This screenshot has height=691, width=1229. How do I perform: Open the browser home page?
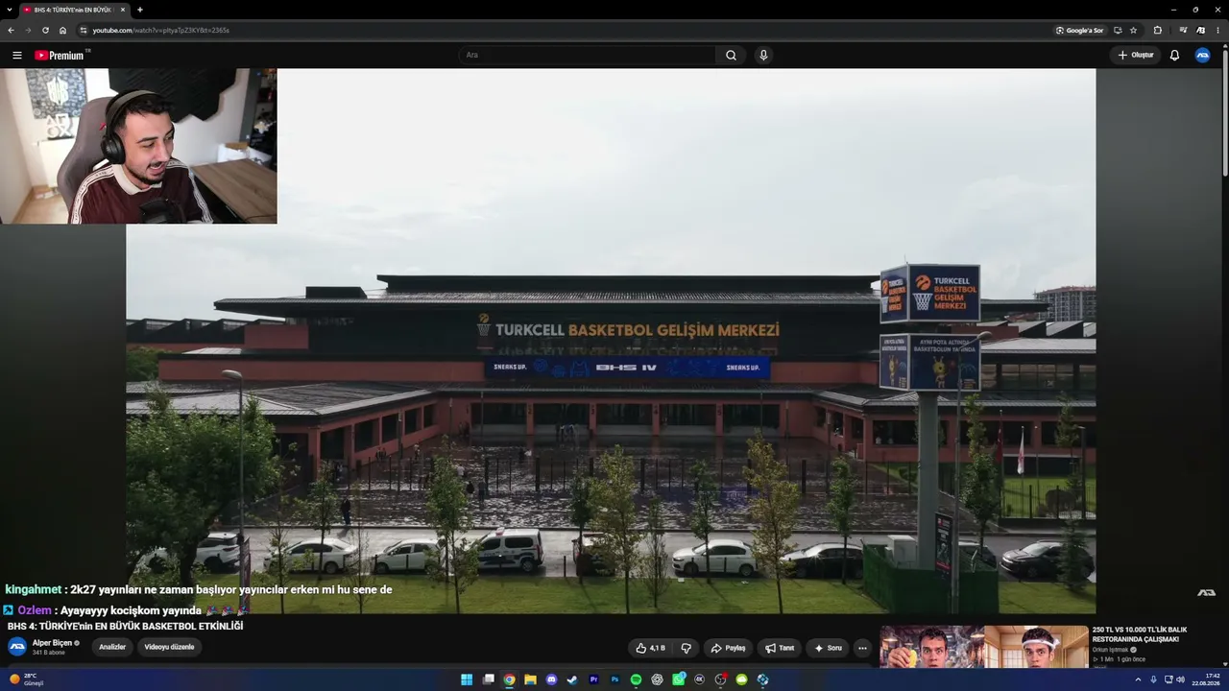tap(62, 30)
